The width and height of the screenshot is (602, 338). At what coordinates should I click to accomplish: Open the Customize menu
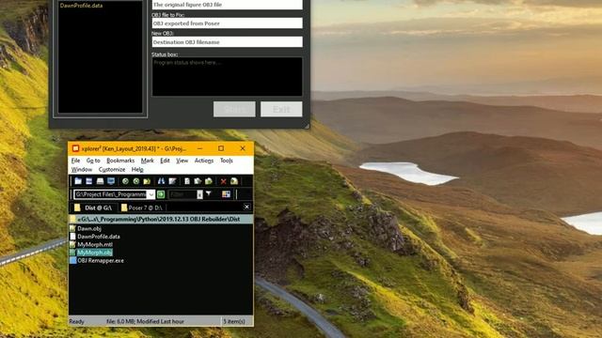coord(112,169)
